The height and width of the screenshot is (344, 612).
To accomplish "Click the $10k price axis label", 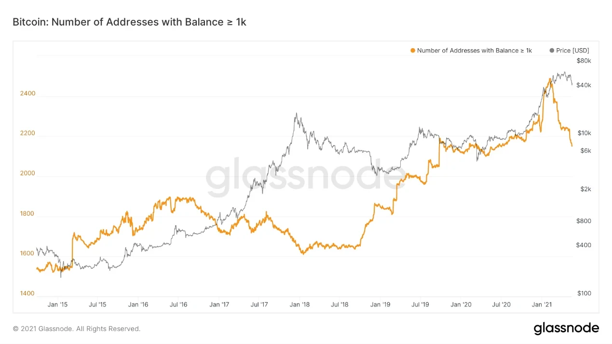I will click(x=584, y=133).
